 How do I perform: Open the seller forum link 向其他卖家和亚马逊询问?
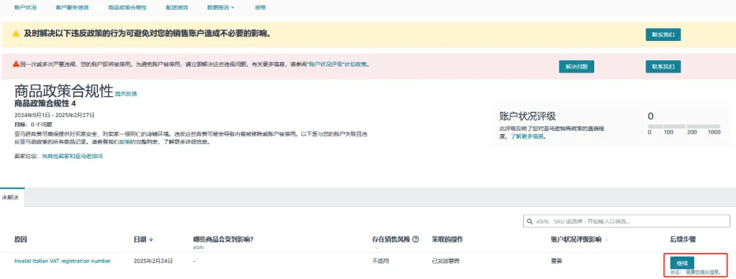click(x=72, y=156)
